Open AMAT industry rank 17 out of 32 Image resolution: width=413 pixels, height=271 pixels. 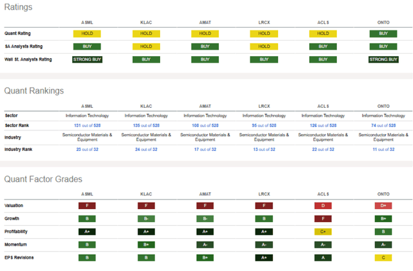coord(205,149)
